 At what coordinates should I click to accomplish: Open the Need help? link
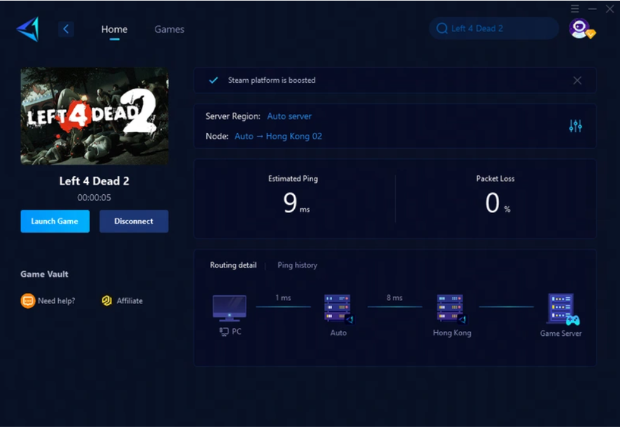[56, 301]
